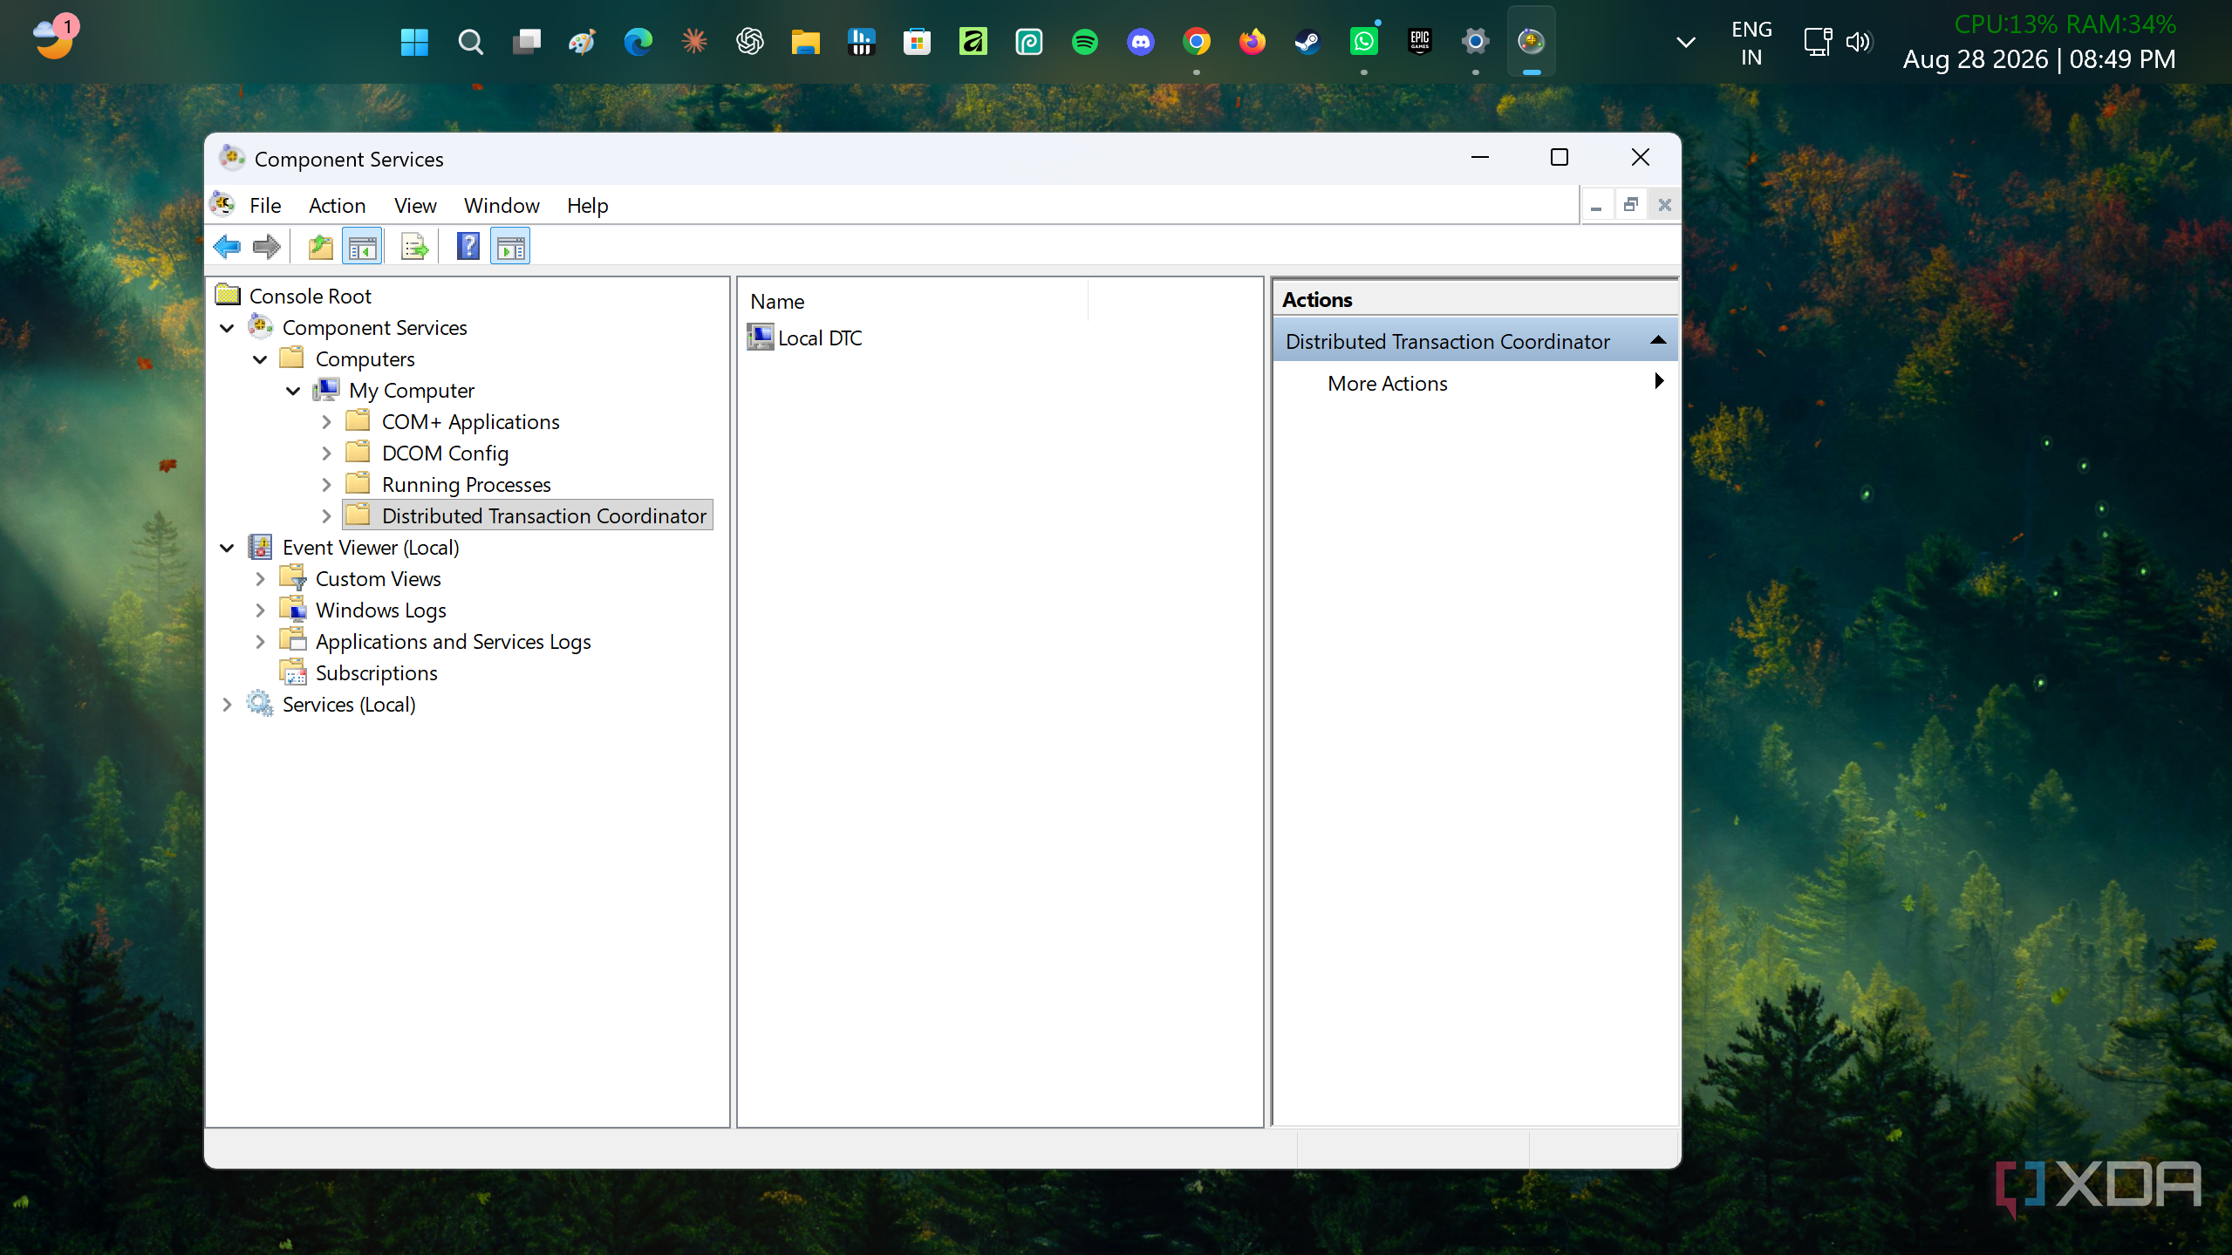Open the View menu
Viewport: 2232px width, 1255px height.
point(415,205)
